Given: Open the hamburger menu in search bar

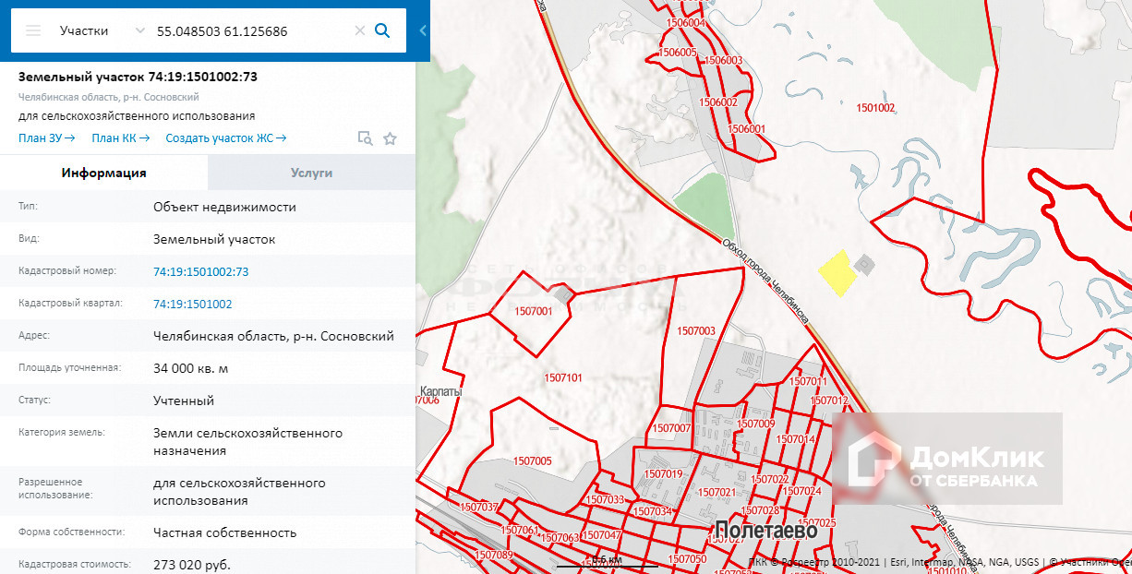Looking at the screenshot, I should pyautogui.click(x=33, y=30).
